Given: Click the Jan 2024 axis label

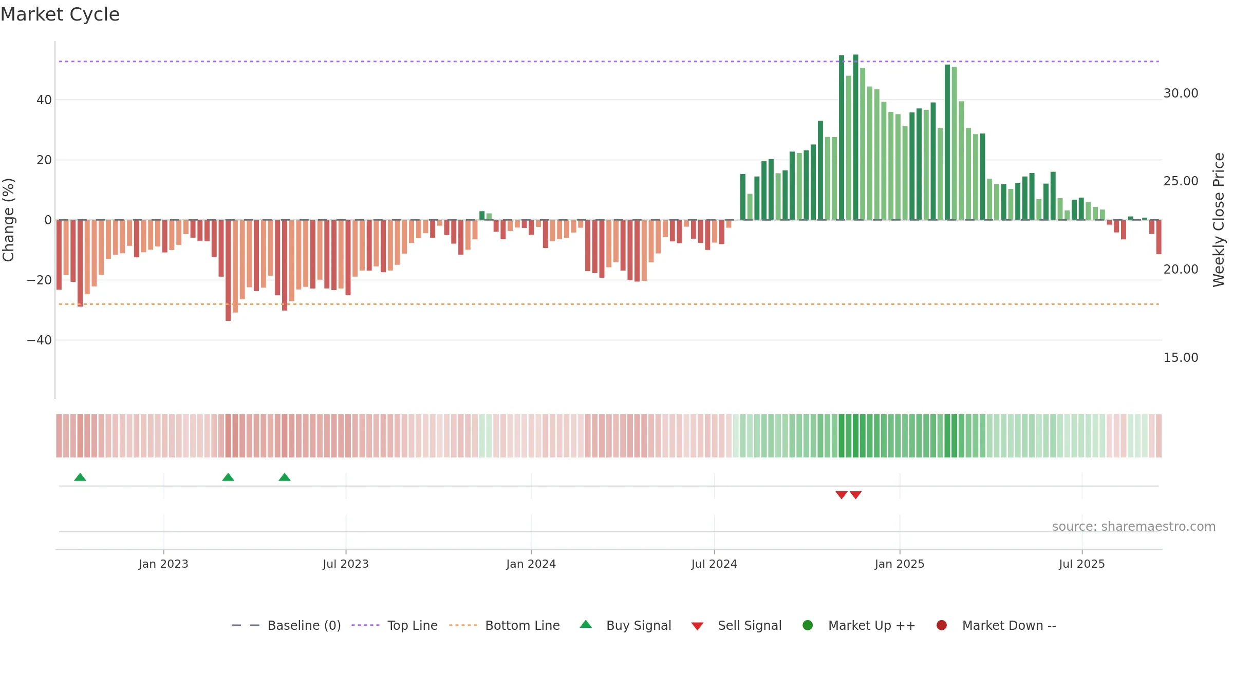Looking at the screenshot, I should (531, 564).
